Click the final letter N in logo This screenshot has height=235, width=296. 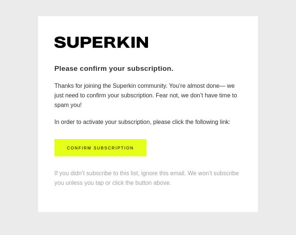click(143, 42)
